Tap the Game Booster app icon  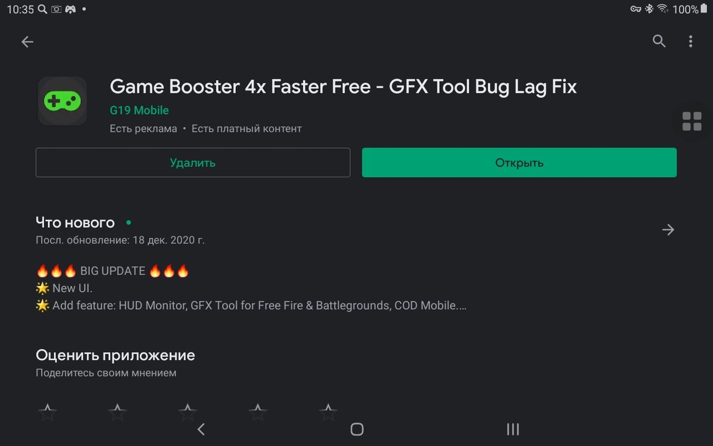[x=62, y=101]
